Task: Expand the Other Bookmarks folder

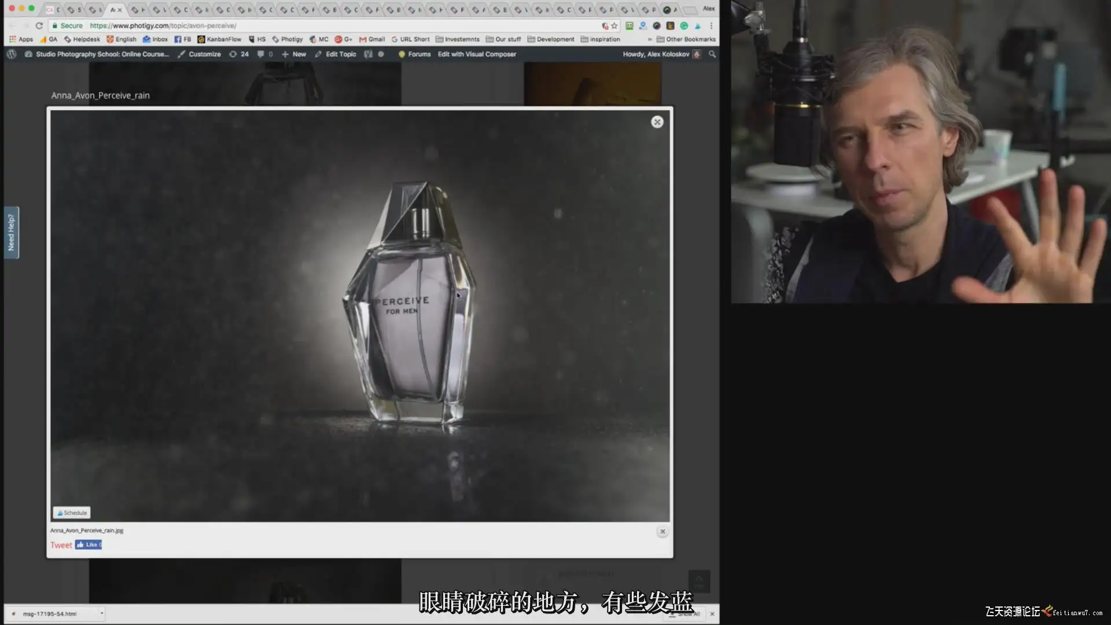Action: [686, 39]
